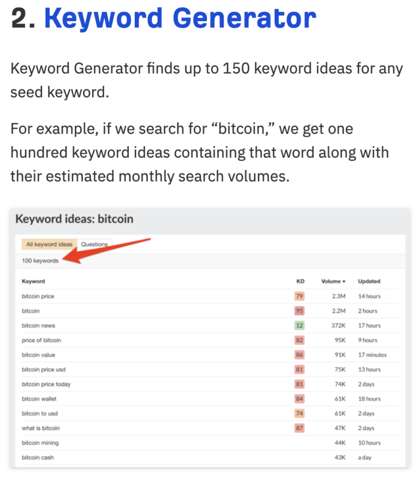This screenshot has width=419, height=481.
Task: Select the KD badge for bitcoin to usd
Action: pyautogui.click(x=299, y=413)
